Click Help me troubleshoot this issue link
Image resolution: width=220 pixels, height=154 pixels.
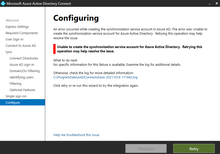pyautogui.click(x=76, y=135)
